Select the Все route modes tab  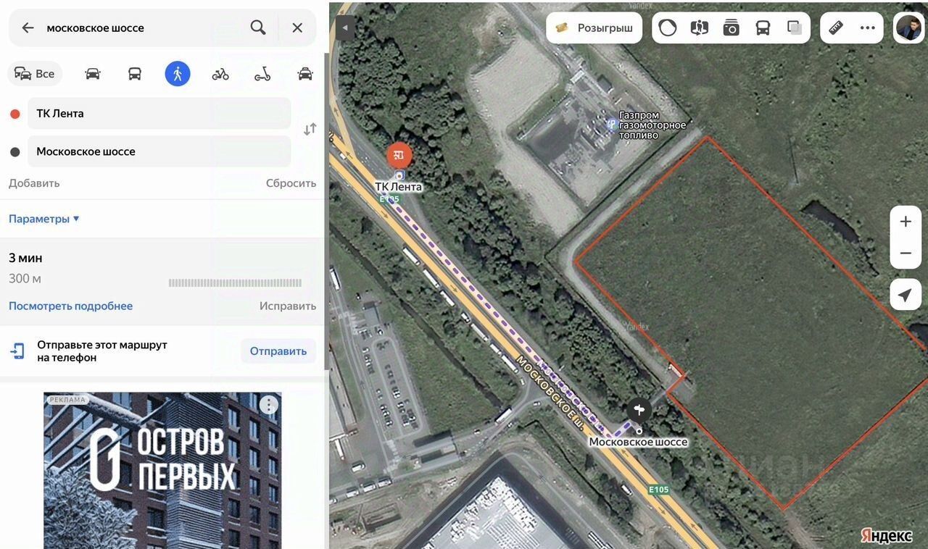(x=35, y=73)
